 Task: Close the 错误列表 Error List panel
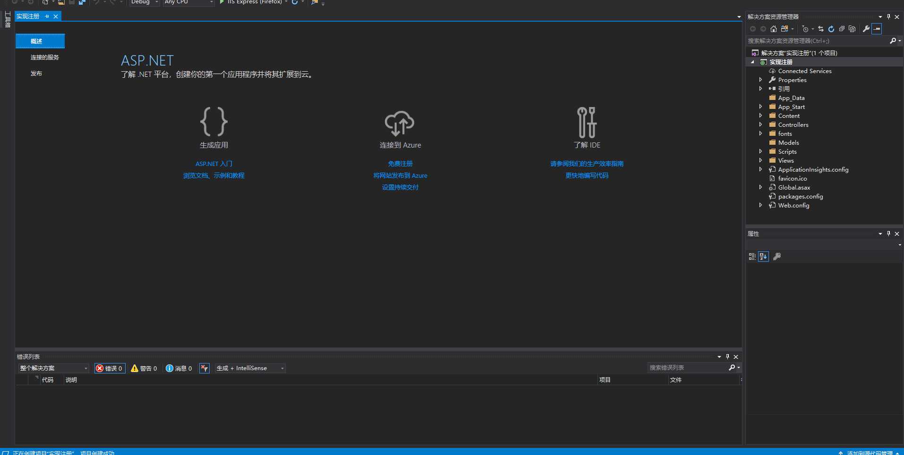[x=736, y=357]
